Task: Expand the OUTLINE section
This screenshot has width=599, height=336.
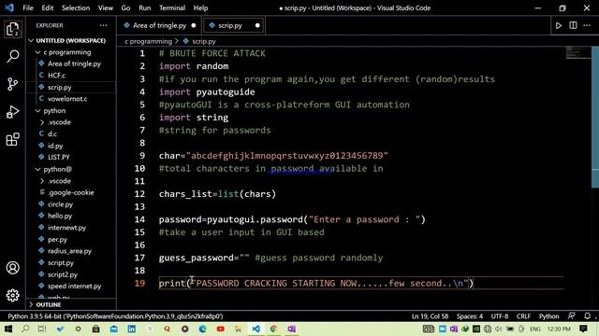Action: 49,305
